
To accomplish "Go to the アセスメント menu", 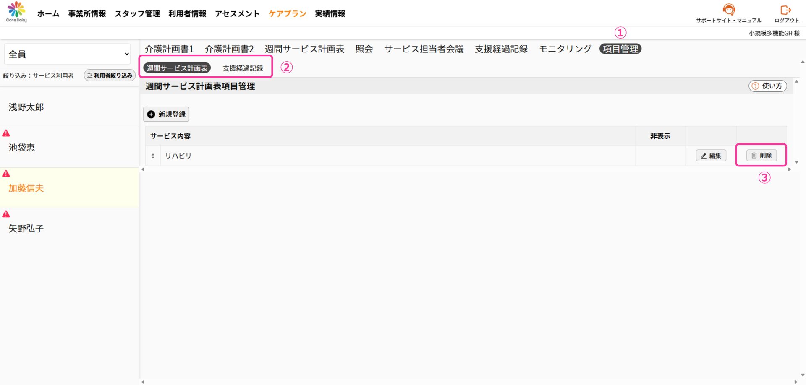I will tap(237, 14).
